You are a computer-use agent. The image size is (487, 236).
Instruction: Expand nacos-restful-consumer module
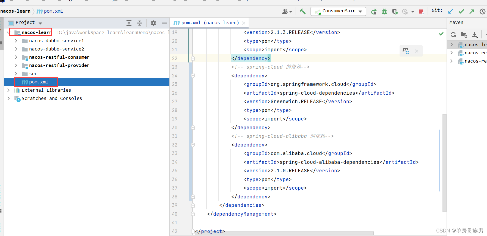[16, 57]
